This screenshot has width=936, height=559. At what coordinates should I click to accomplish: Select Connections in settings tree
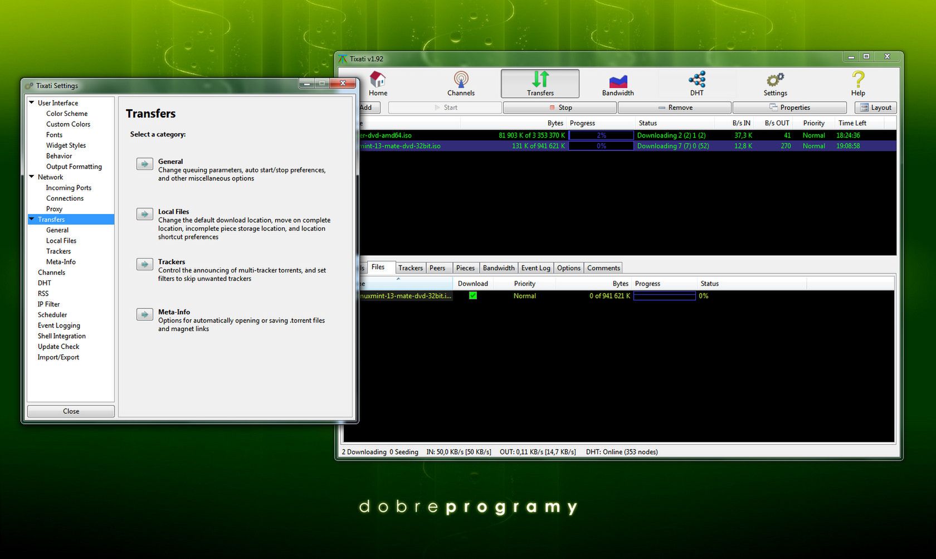(x=65, y=198)
